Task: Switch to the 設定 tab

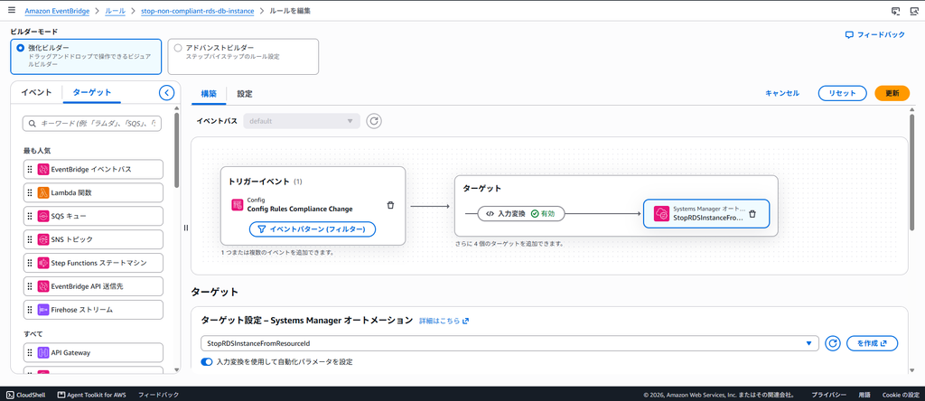Action: [245, 93]
